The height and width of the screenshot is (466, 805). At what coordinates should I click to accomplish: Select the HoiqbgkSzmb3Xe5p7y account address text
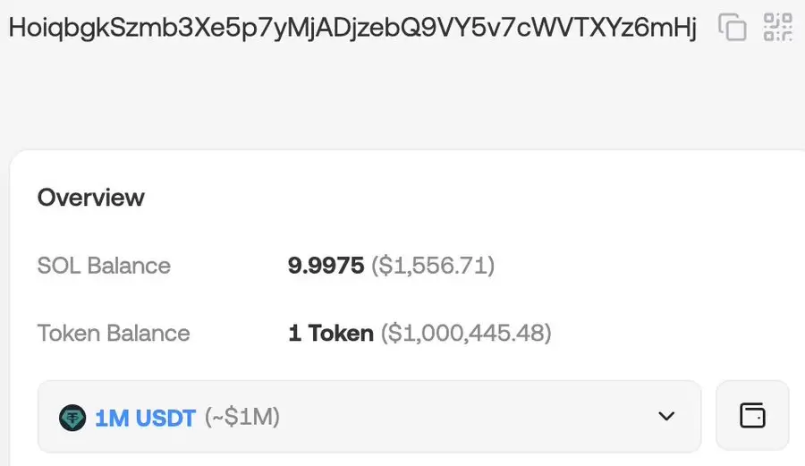tap(352, 28)
